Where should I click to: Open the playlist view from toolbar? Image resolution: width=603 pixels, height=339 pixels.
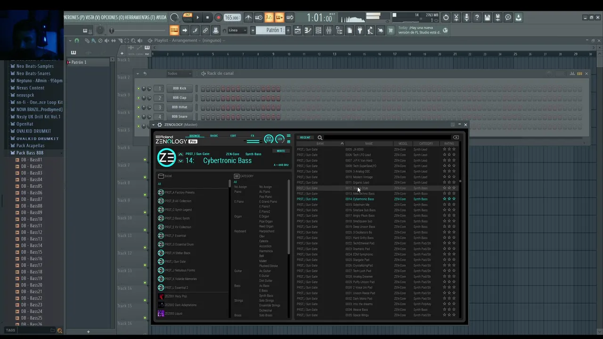298,30
